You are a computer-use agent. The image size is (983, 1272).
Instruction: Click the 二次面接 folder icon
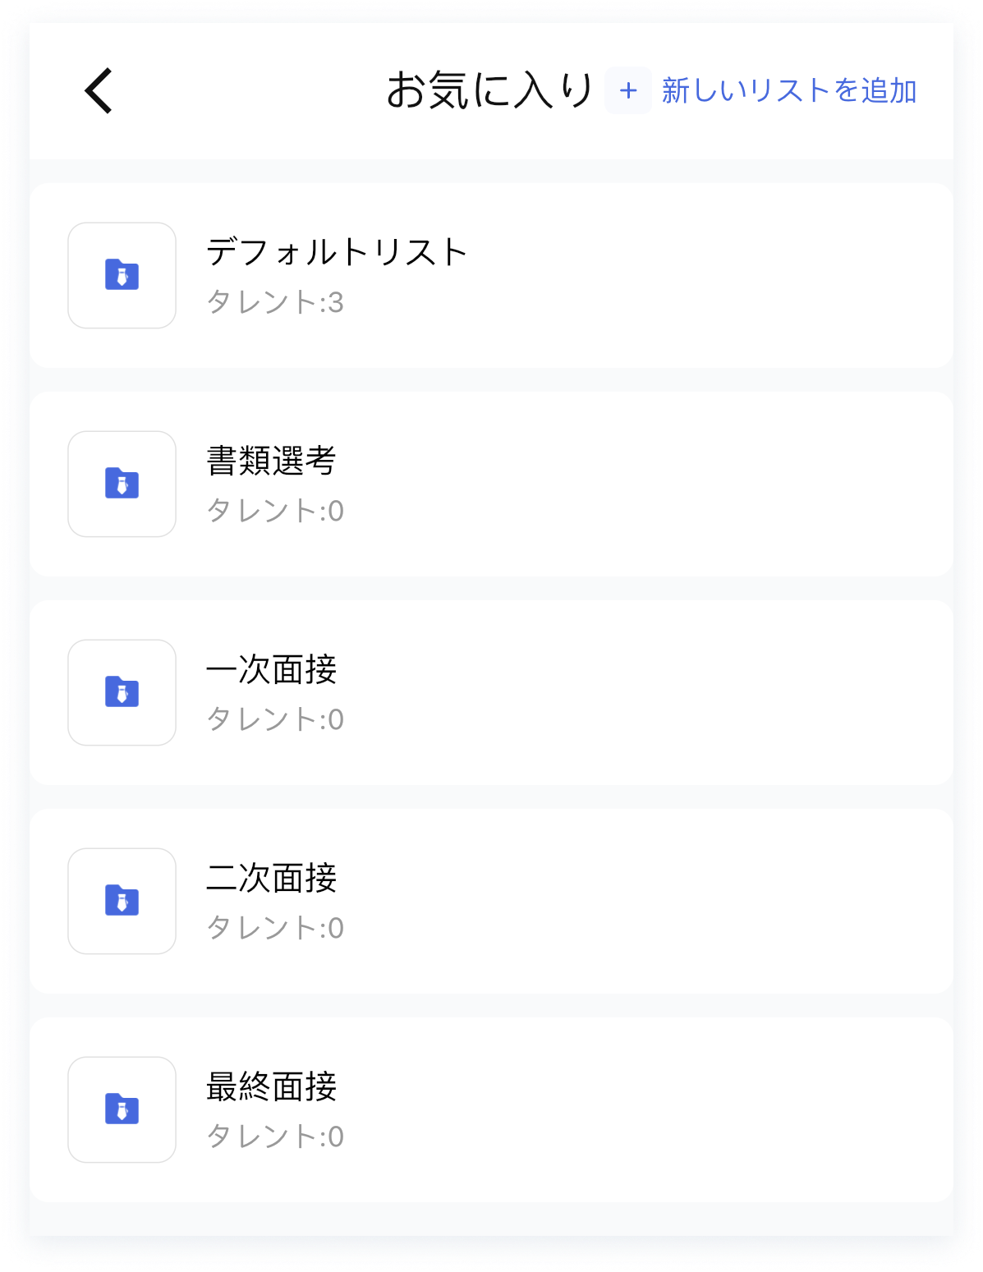[x=122, y=901]
